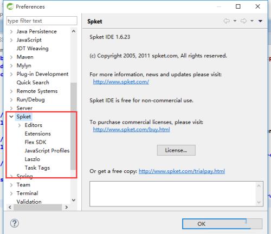Expand the Server tree node
The height and width of the screenshot is (234, 271).
point(11,108)
